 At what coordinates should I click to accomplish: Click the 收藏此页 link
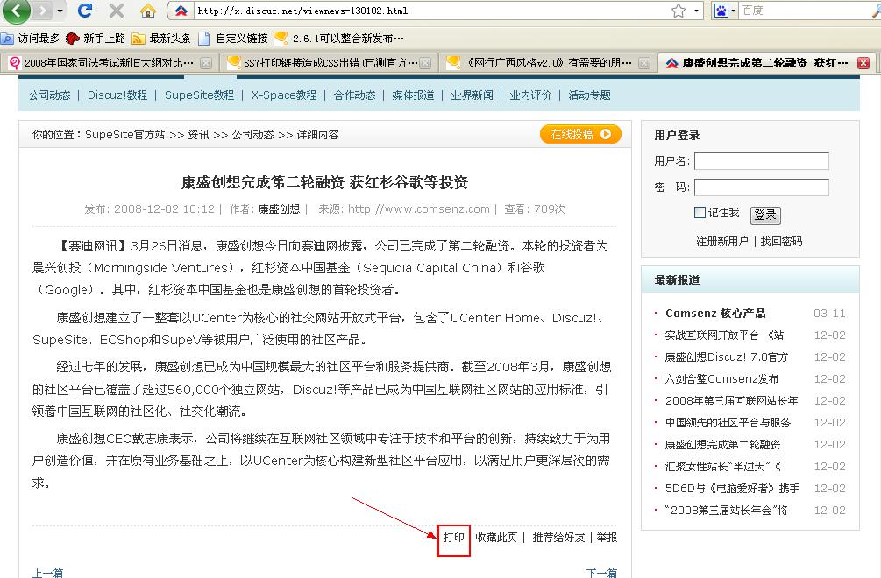pyautogui.click(x=496, y=538)
